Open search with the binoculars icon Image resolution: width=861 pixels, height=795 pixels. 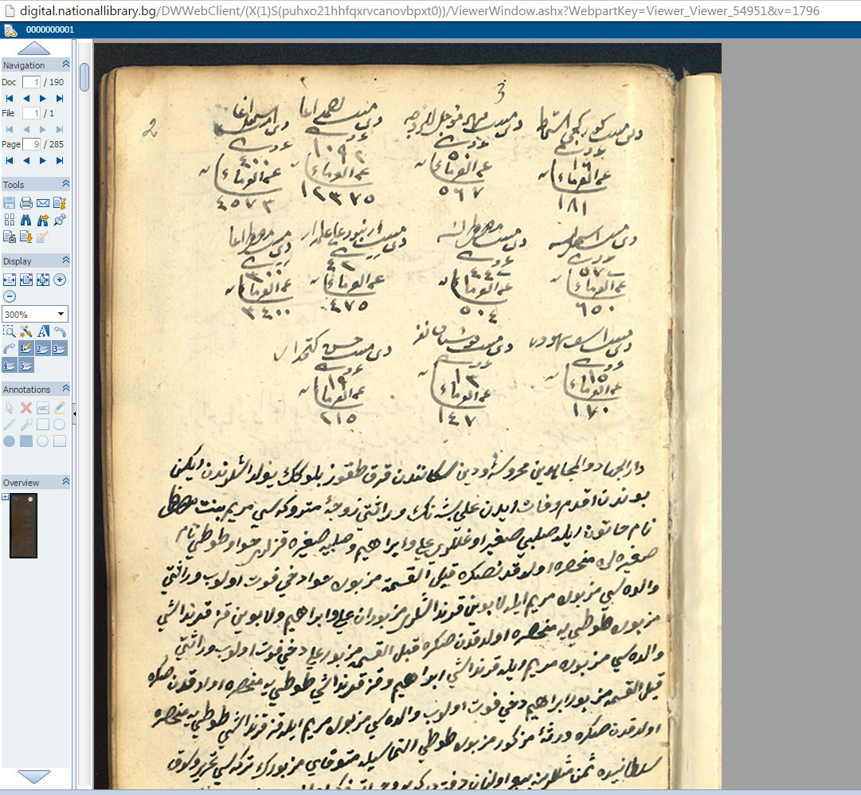point(26,220)
